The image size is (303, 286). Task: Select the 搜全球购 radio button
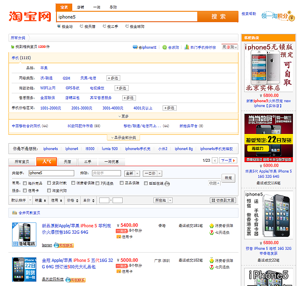tap(127, 26)
